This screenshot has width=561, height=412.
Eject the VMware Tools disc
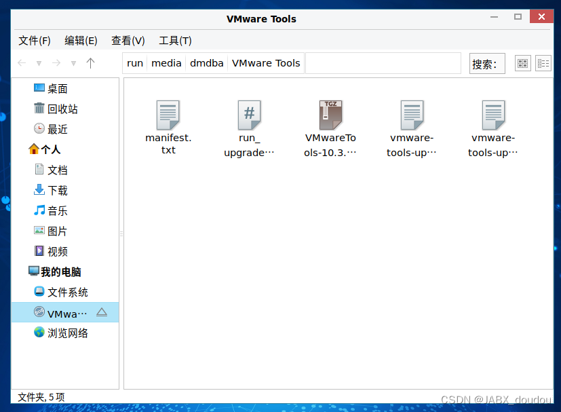tap(102, 312)
